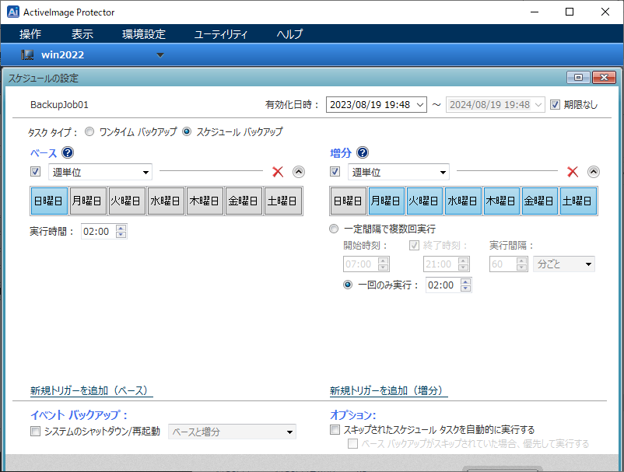Viewport: 624px width, 472px height.
Task: Click the base 実行時間 stepper arrows
Action: (x=121, y=232)
